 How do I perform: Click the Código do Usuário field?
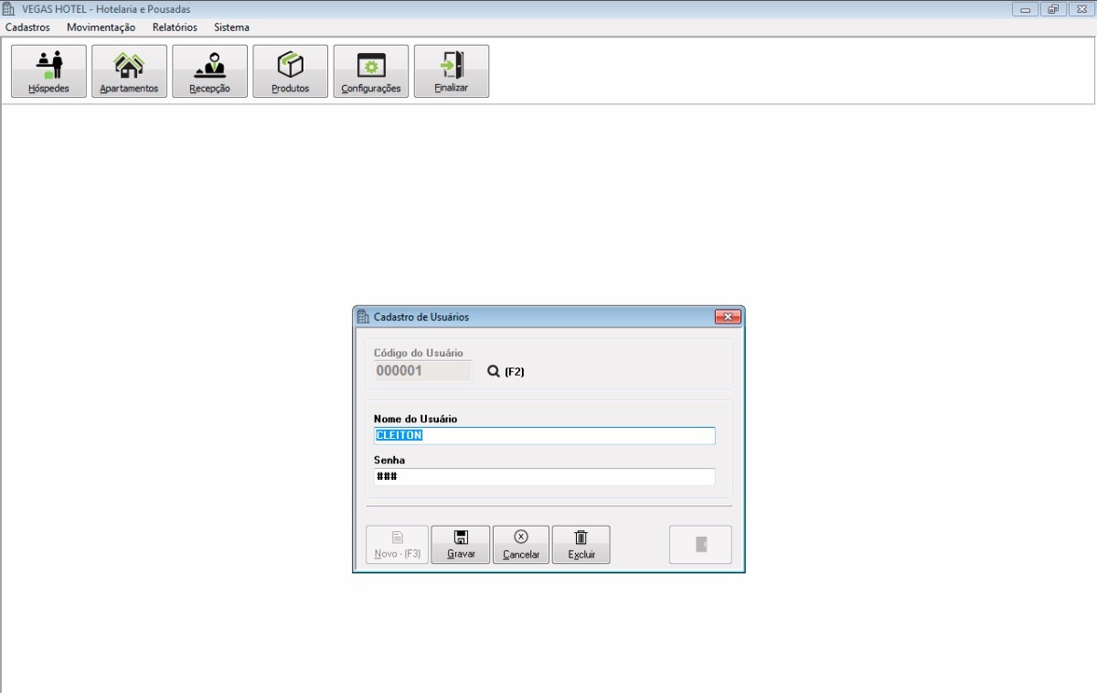(422, 371)
